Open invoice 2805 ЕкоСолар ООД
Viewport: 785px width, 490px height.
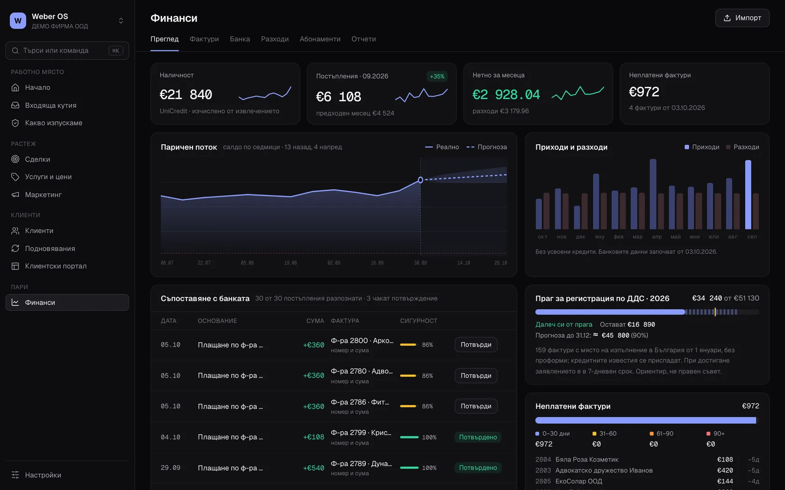(647, 481)
